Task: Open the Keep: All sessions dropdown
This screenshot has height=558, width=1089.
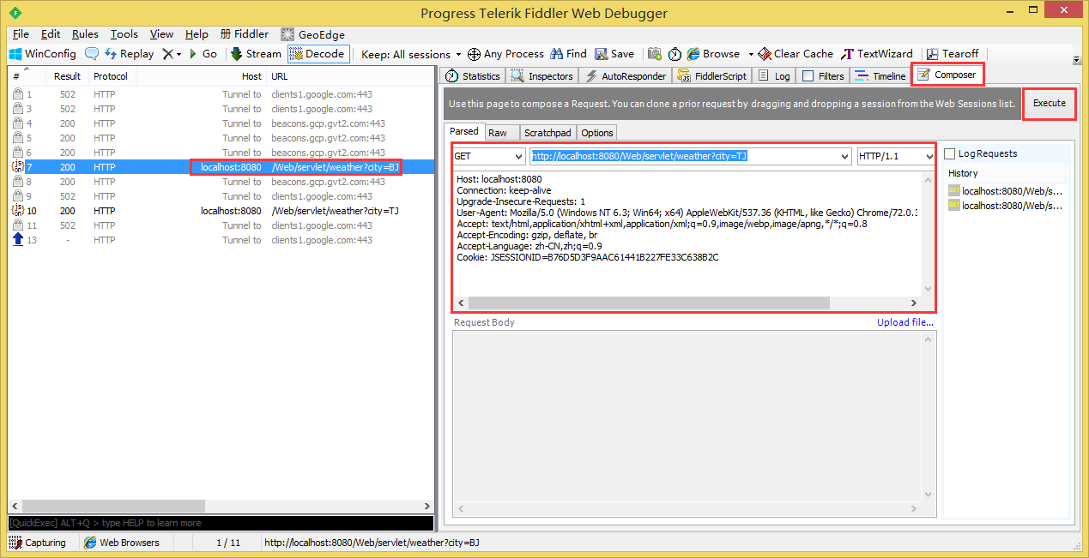Action: tap(411, 54)
